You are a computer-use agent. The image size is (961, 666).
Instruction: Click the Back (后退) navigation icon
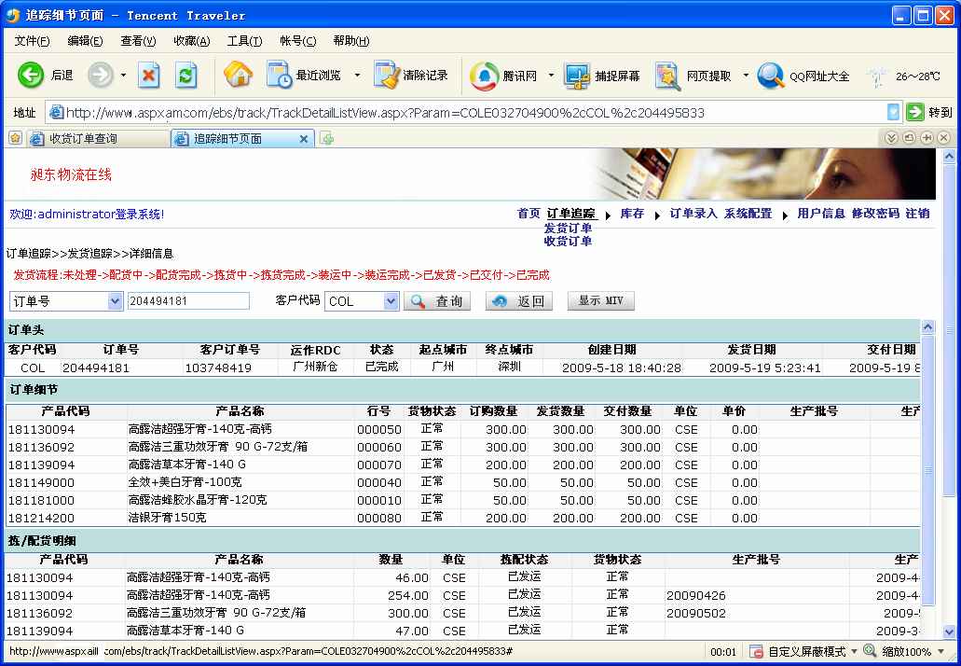(x=31, y=76)
